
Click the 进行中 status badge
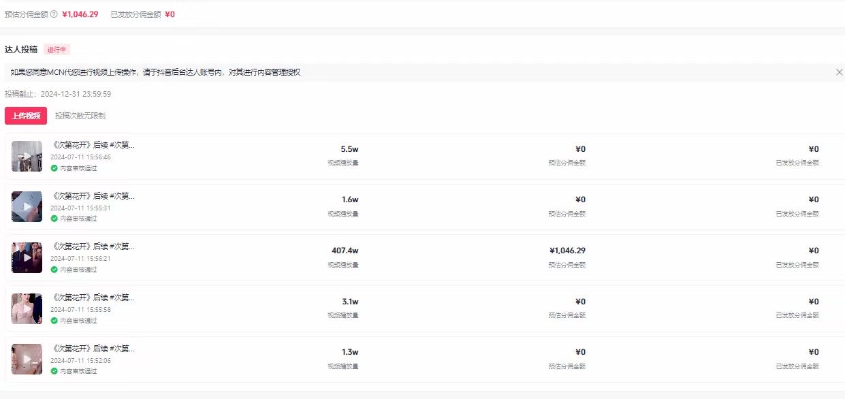[57, 50]
